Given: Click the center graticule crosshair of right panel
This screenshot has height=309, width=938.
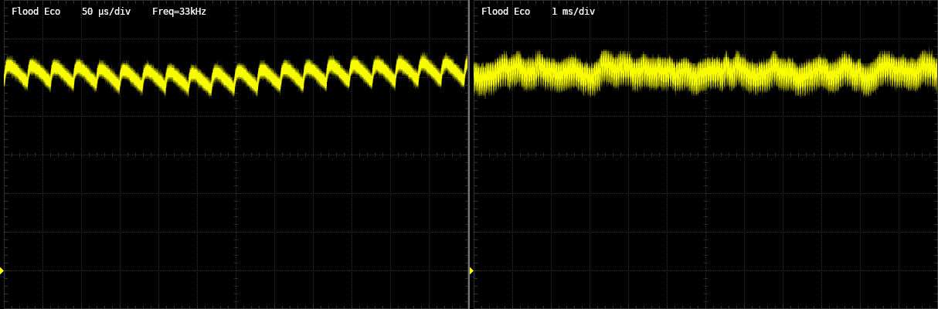Looking at the screenshot, I should coord(705,154).
